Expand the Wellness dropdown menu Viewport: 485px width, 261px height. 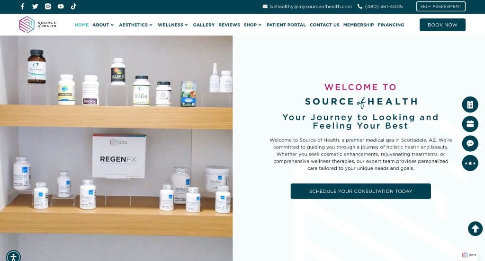click(x=172, y=25)
